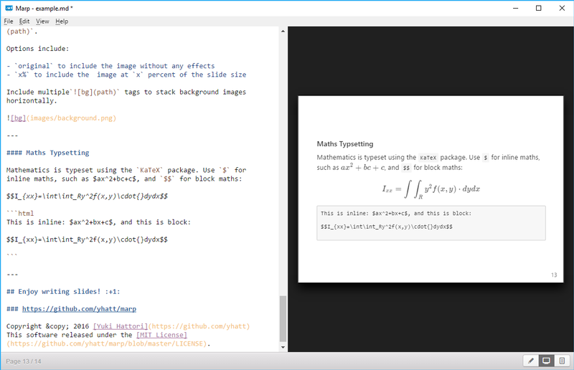Open the View menu
Screen dimensions: 574x370
(x=42, y=22)
